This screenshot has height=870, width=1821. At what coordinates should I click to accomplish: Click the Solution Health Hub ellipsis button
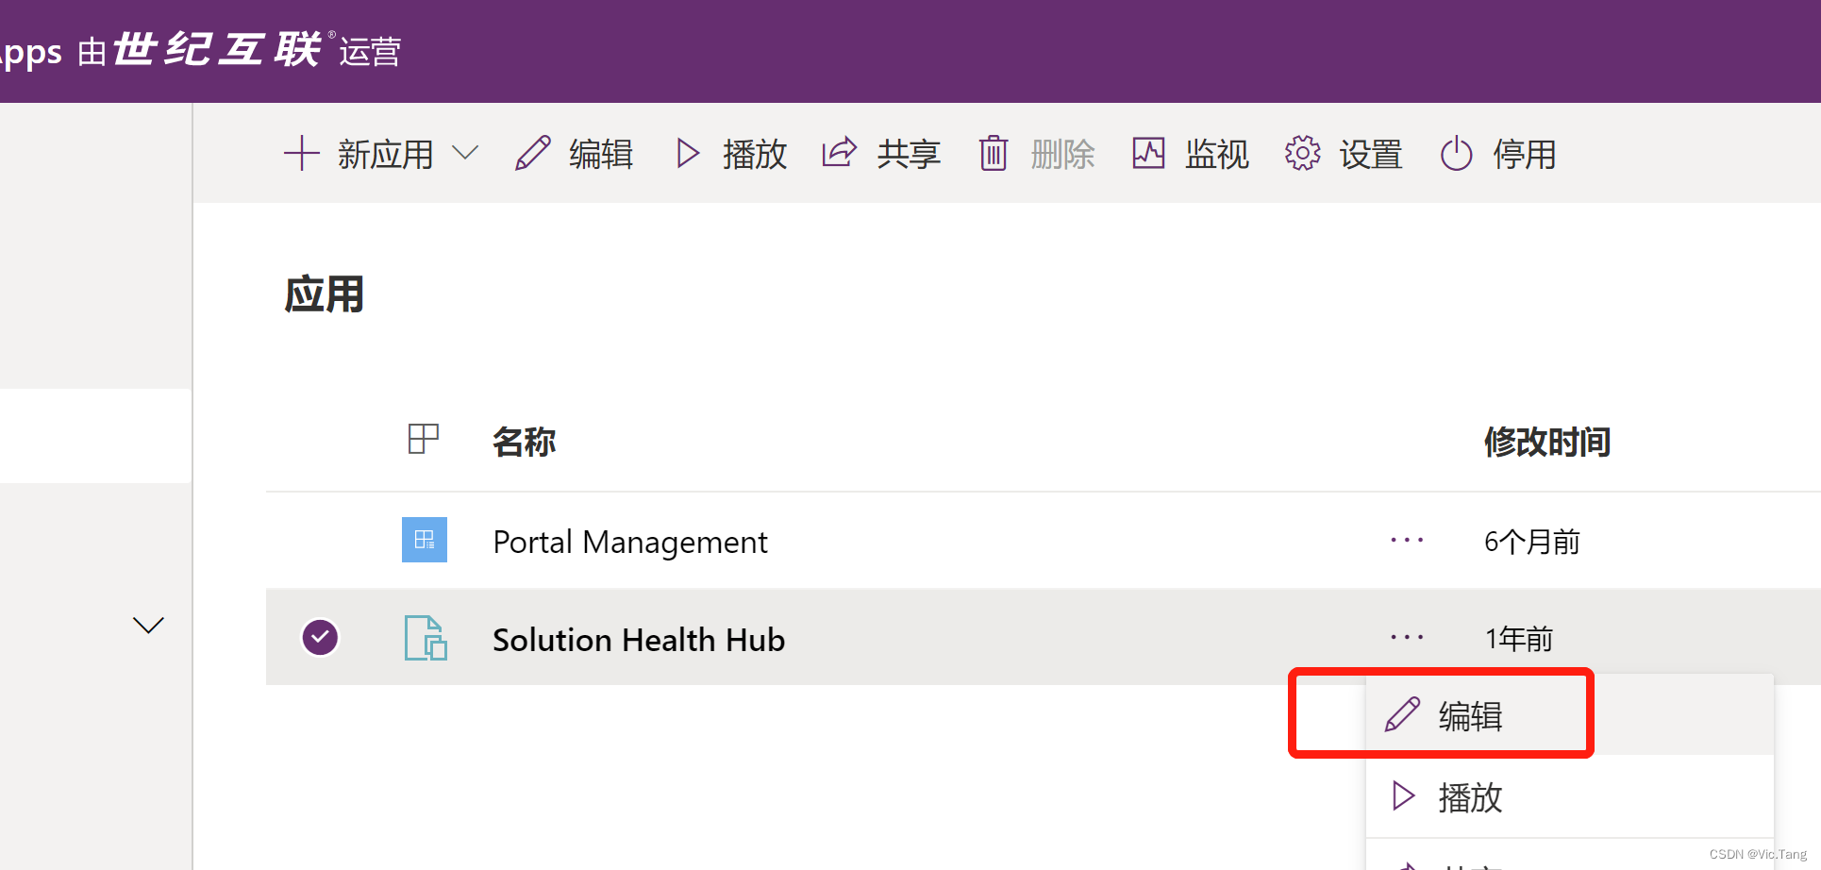(x=1407, y=638)
